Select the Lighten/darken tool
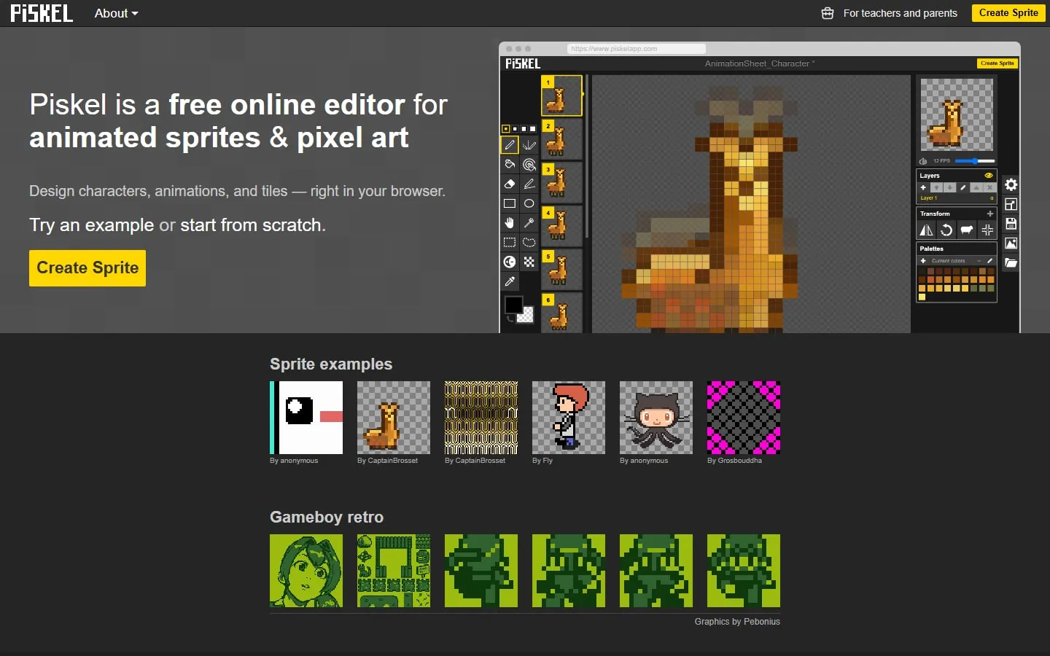The image size is (1050, 656). click(x=510, y=262)
